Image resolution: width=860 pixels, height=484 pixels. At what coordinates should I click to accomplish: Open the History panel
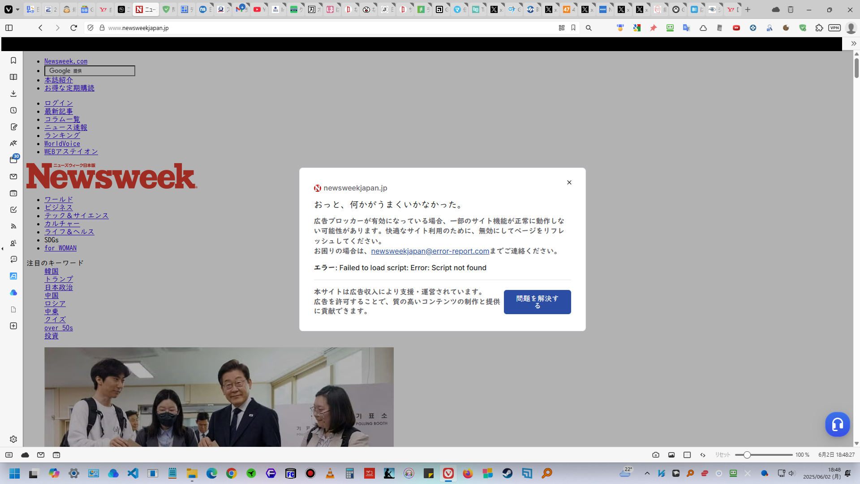click(x=13, y=110)
